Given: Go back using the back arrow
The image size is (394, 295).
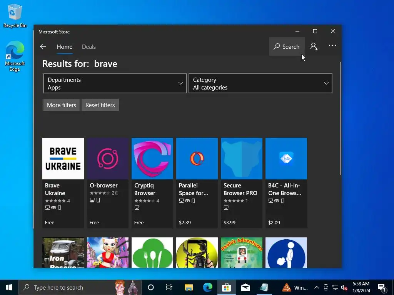Looking at the screenshot, I should click(x=43, y=46).
